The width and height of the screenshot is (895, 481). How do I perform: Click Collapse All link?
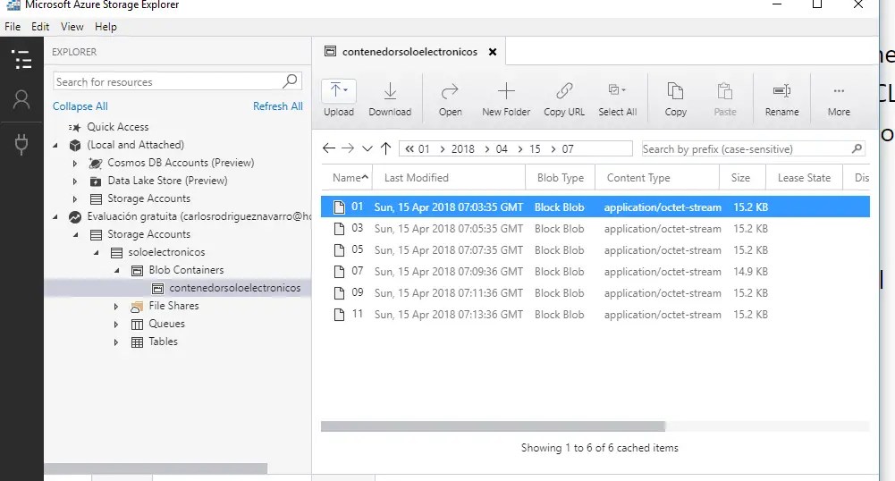click(x=80, y=106)
